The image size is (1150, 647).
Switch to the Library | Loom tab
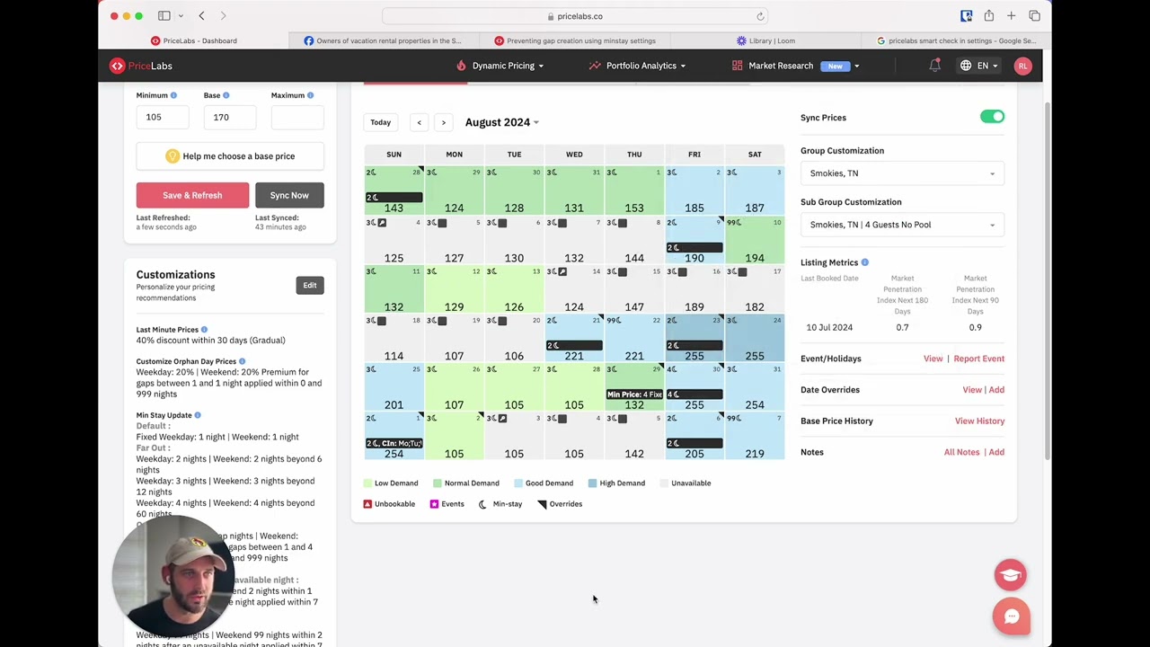[765, 40]
